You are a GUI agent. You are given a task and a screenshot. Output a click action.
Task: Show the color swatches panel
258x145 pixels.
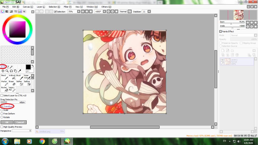point(20,12)
